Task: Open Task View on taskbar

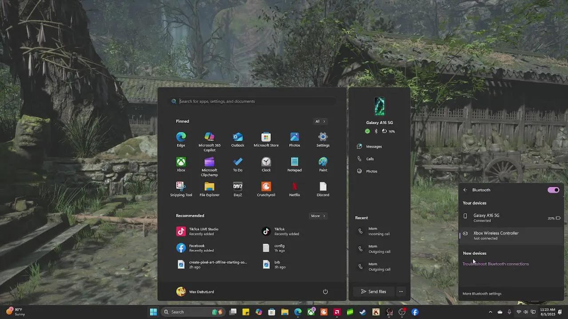Action: click(x=233, y=312)
